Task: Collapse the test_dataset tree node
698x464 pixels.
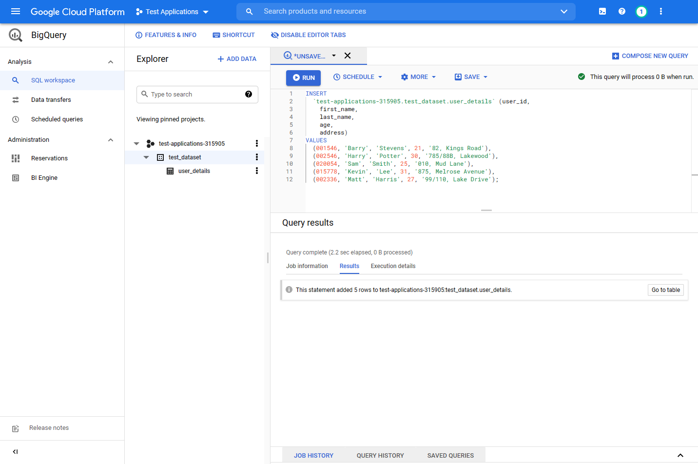Action: click(146, 157)
